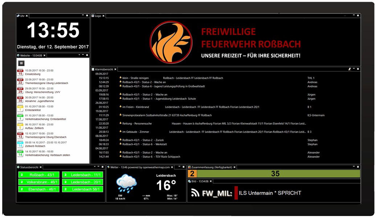Click the calendar icon for Einsatzübung on 15 September

point(20,72)
